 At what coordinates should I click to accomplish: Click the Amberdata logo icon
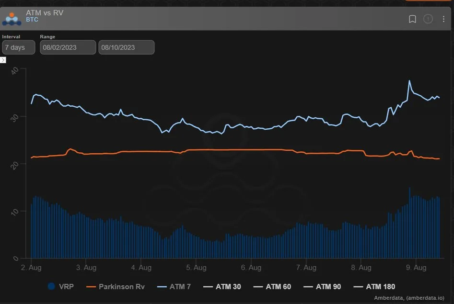(x=12, y=19)
